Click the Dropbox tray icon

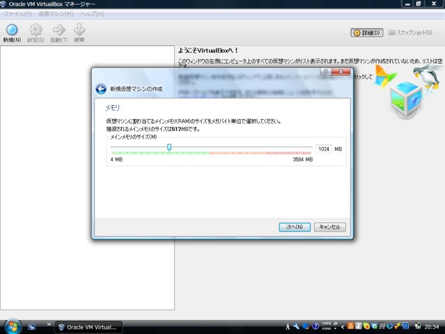[x=374, y=326]
